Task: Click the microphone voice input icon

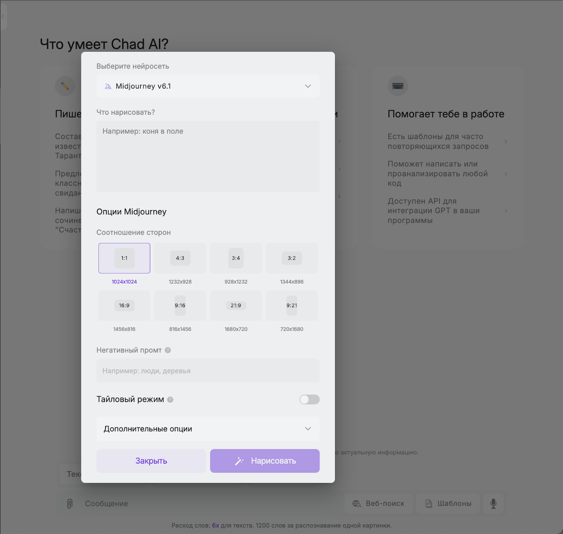Action: pos(493,503)
